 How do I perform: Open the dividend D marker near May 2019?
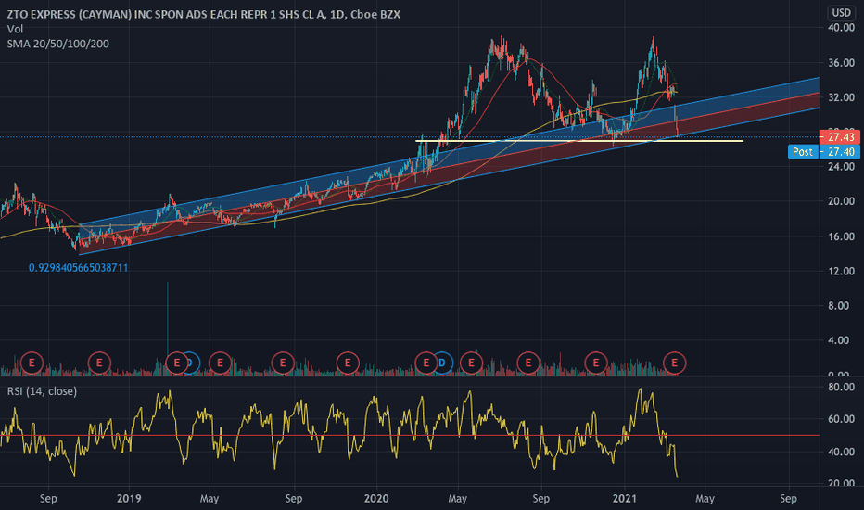(x=190, y=363)
